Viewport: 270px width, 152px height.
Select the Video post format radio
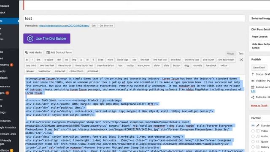pos(253,131)
